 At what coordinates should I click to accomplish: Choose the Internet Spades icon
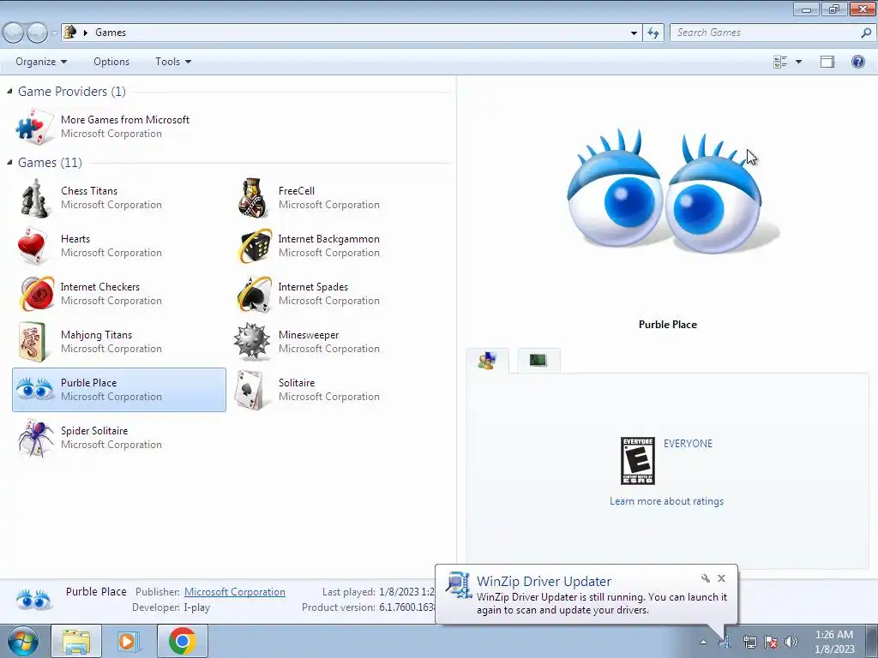point(254,294)
